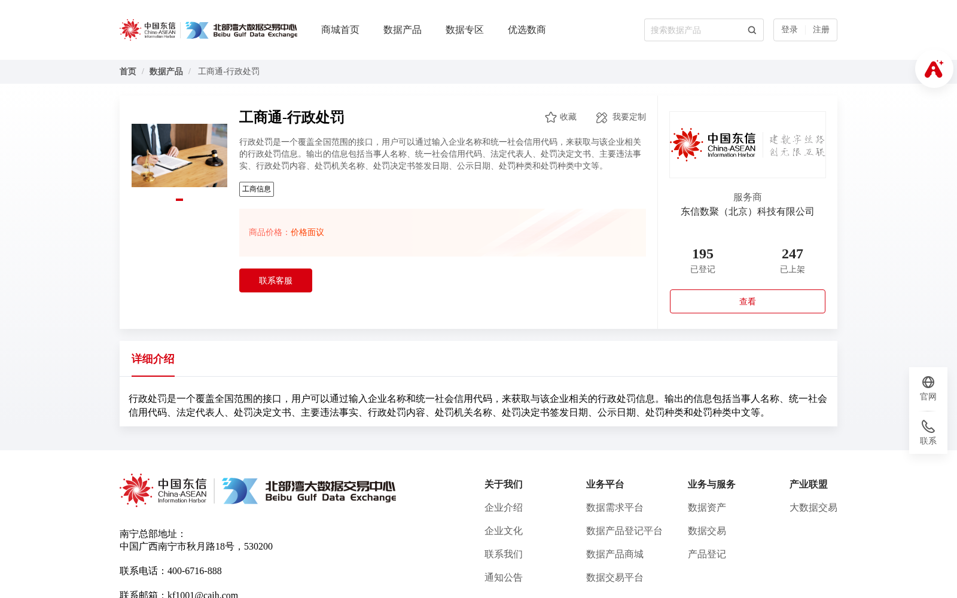The width and height of the screenshot is (957, 598).
Task: Click the 195 已登记 count
Action: tap(703, 261)
